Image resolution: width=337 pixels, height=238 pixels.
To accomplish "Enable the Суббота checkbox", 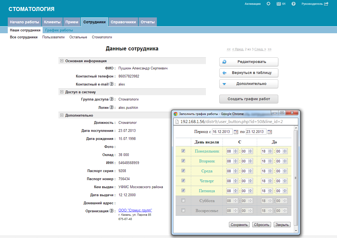I will (183, 200).
